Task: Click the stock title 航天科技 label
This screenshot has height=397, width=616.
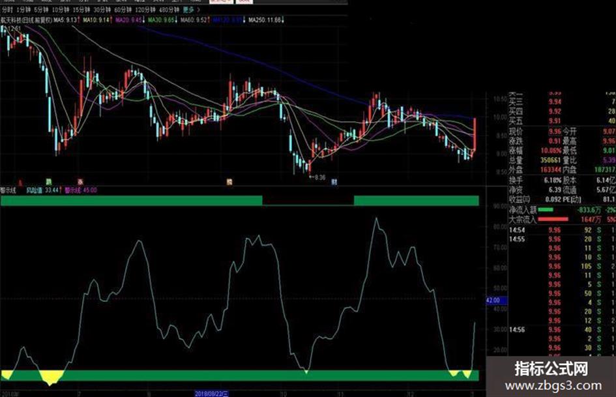Action: [x=26, y=20]
